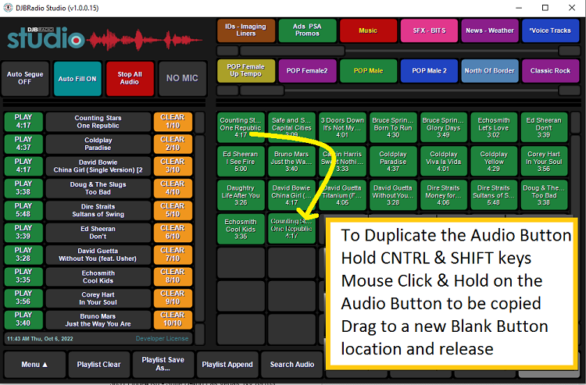This screenshot has height=385, width=586.
Task: Open the Voice Tracks category
Action: tap(551, 30)
